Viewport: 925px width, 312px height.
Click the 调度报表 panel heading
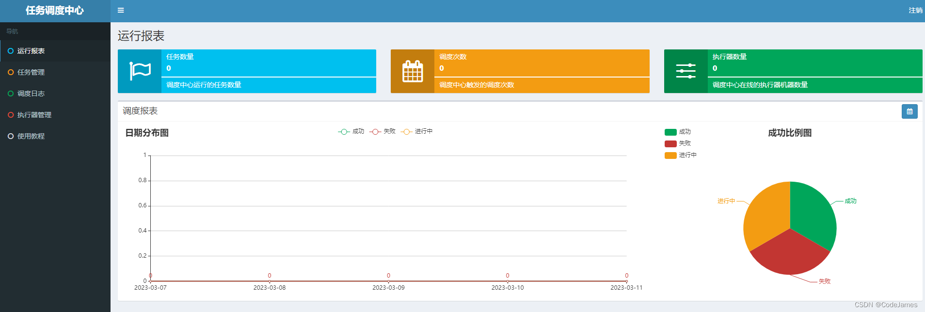140,111
